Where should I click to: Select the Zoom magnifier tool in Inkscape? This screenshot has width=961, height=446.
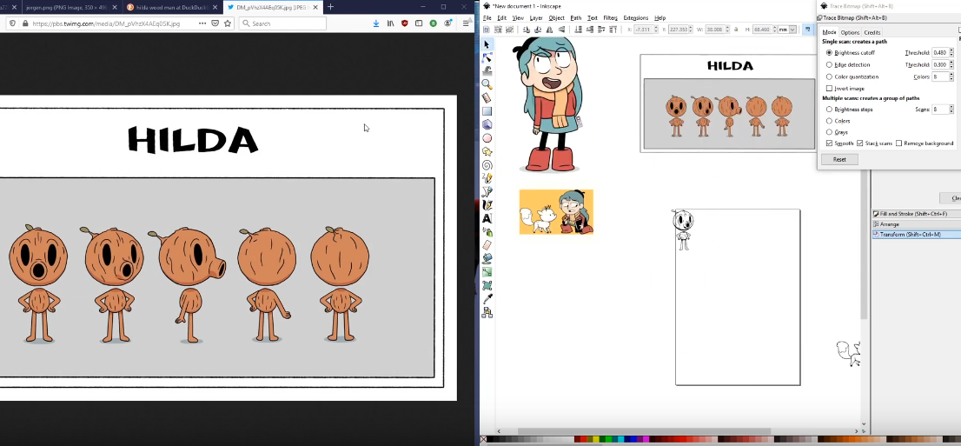487,84
